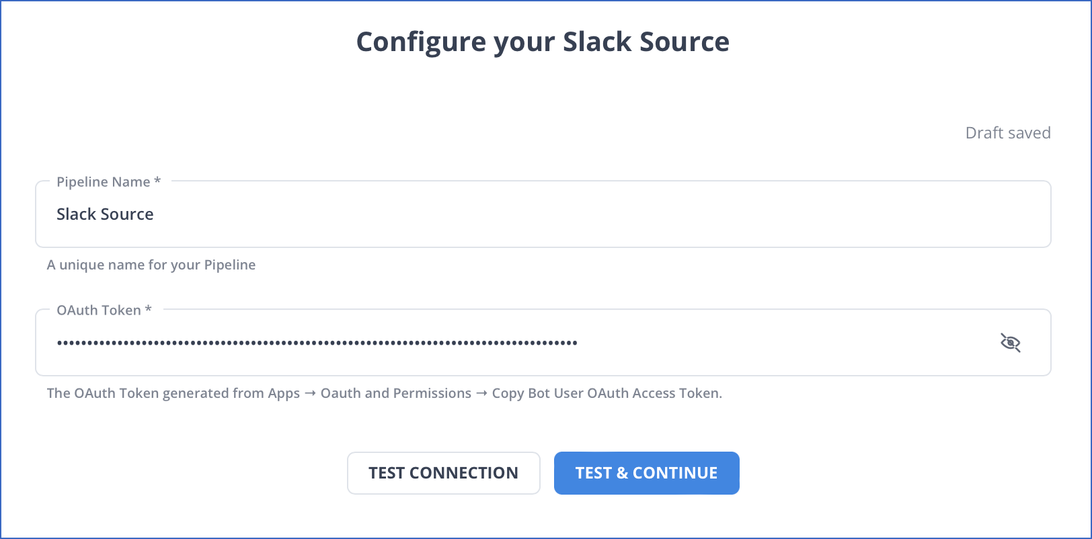Click empty area right of token dots
This screenshot has width=1092, height=539.
pos(787,343)
